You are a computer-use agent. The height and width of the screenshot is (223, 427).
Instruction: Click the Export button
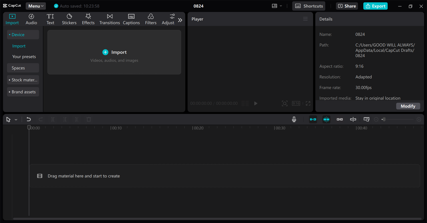pos(375,6)
